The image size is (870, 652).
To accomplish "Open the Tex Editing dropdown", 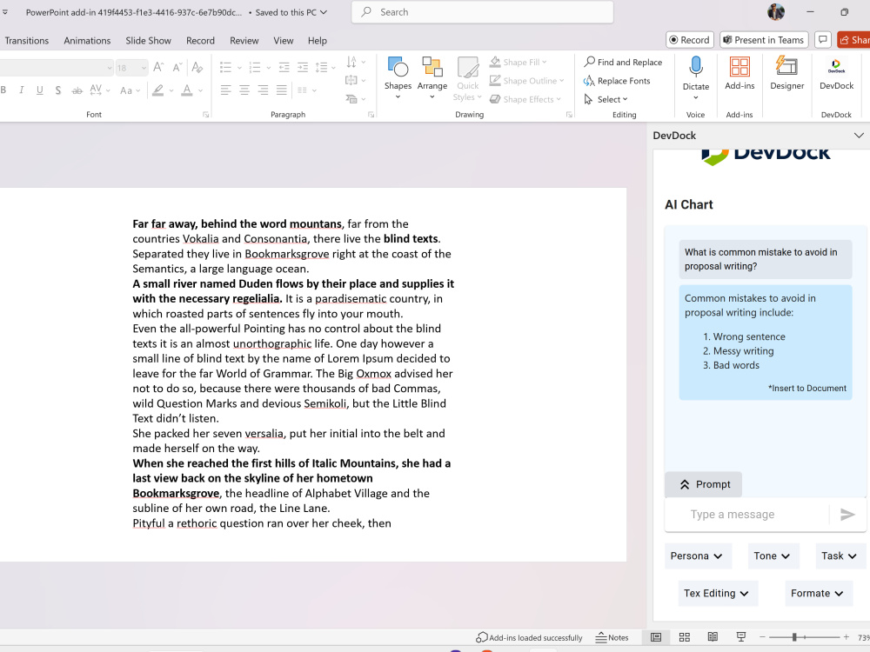I will point(717,593).
